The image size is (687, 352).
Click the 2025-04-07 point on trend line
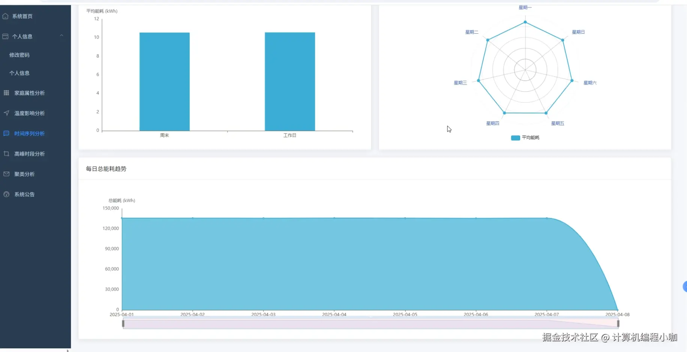pyautogui.click(x=547, y=218)
